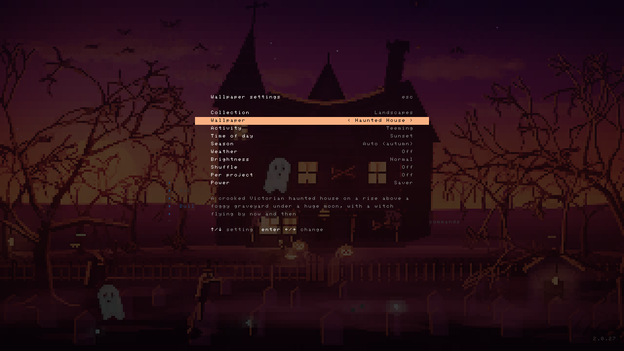Click the left/right arrows key hint
Screen dimensions: 624x351
click(x=290, y=230)
